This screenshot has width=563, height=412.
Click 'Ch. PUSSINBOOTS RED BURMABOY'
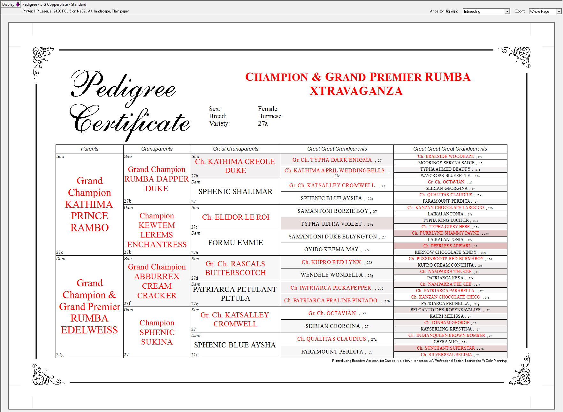click(x=450, y=259)
